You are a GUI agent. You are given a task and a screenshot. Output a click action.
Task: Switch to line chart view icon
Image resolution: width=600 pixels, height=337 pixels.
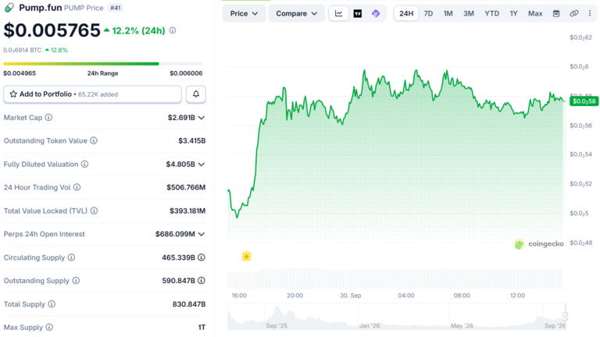338,13
